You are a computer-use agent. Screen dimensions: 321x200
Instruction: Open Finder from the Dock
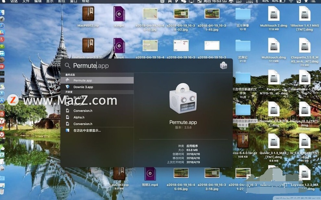click(2, 12)
